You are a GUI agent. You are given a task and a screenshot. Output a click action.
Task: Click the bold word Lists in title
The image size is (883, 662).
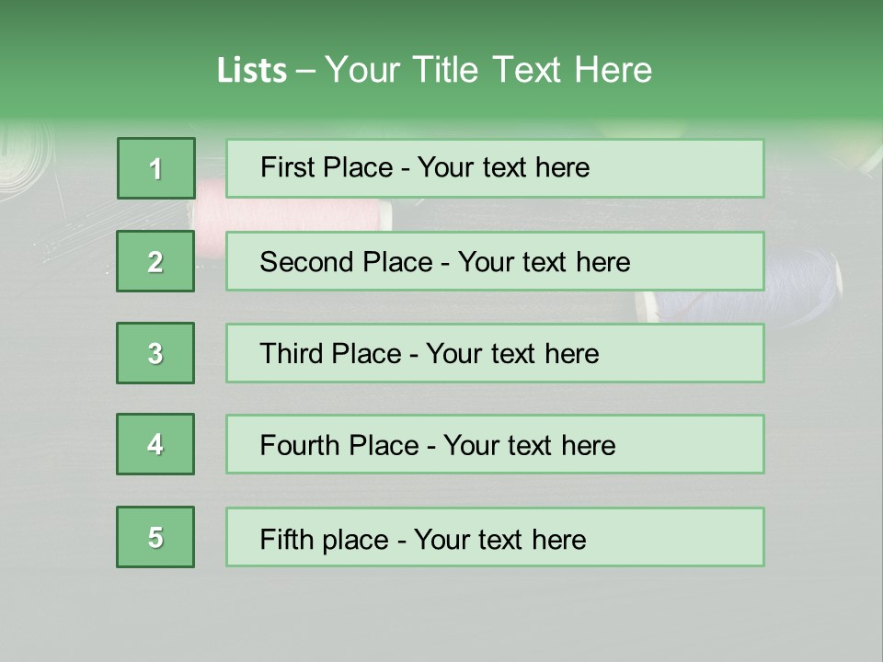pos(252,70)
